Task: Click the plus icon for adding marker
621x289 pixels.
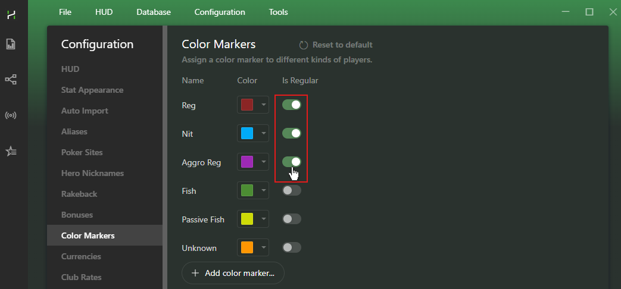Action: [x=195, y=273]
